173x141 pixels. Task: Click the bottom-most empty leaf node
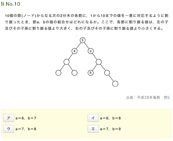115,84
